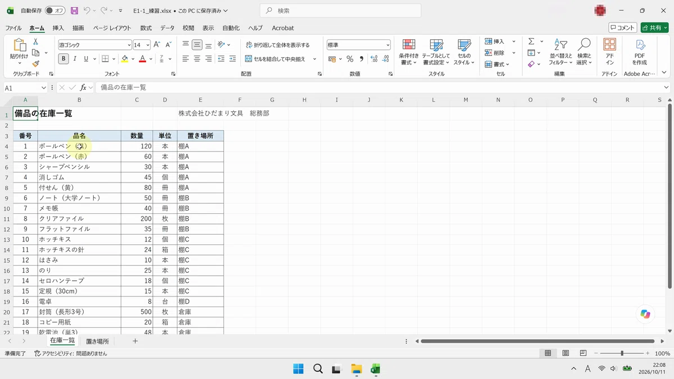Click the comma style icon
The height and width of the screenshot is (379, 674).
pyautogui.click(x=361, y=58)
